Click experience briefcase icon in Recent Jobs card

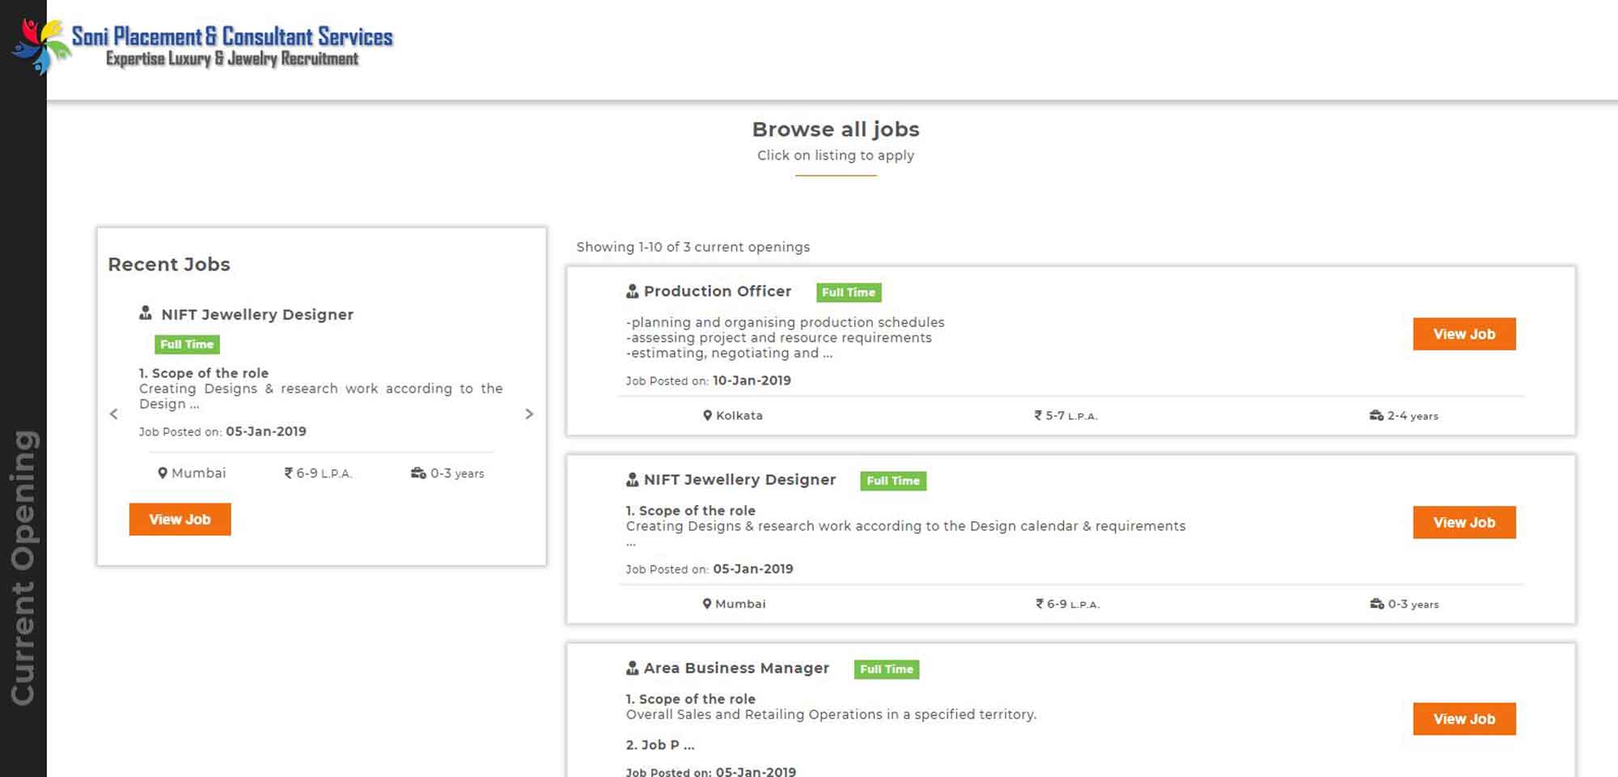[418, 473]
